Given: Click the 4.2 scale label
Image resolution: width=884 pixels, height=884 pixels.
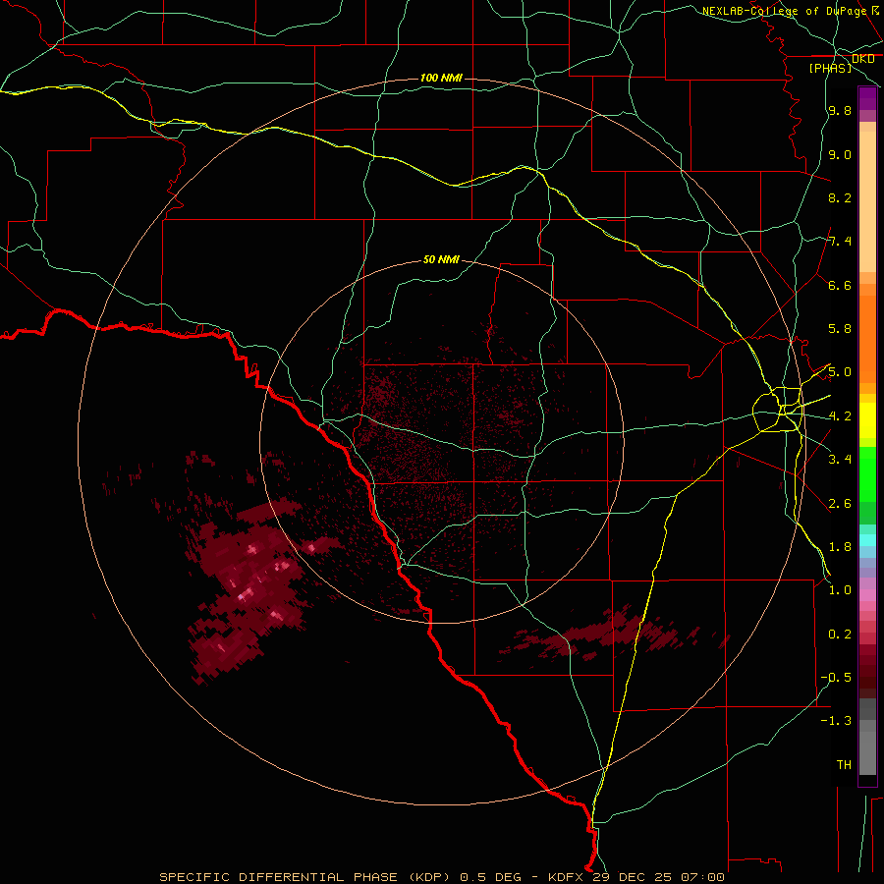Looking at the screenshot, I should pyautogui.click(x=840, y=416).
